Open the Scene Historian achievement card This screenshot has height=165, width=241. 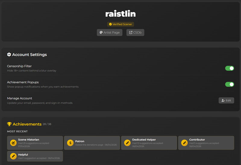pos(35,143)
